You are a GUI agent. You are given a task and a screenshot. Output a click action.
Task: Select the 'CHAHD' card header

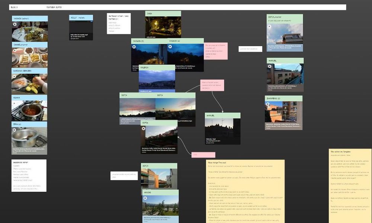[30, 45]
